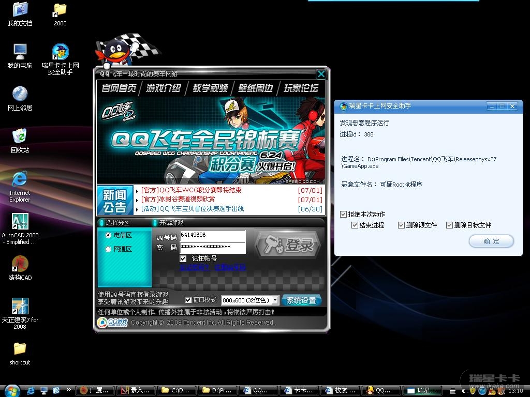Switch to D:\Pr... folder taskbar button
This screenshot has height=397, width=530.
(x=218, y=391)
